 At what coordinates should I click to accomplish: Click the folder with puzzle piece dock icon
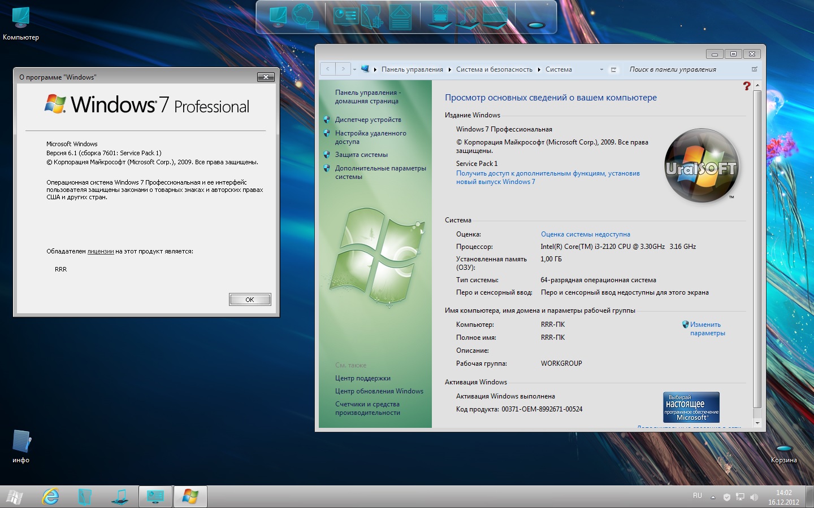pyautogui.click(x=372, y=16)
